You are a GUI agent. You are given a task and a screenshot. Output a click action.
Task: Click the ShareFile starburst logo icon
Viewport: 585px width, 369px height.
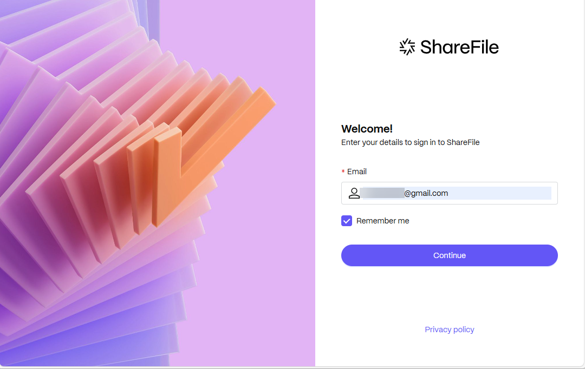click(x=407, y=47)
